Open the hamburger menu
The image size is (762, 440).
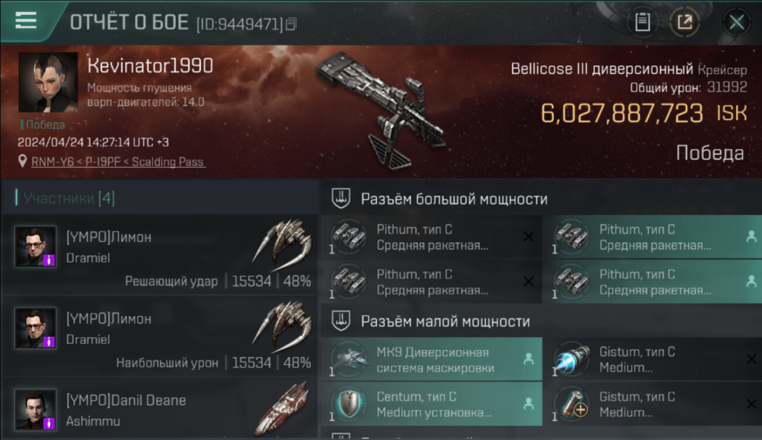click(26, 21)
